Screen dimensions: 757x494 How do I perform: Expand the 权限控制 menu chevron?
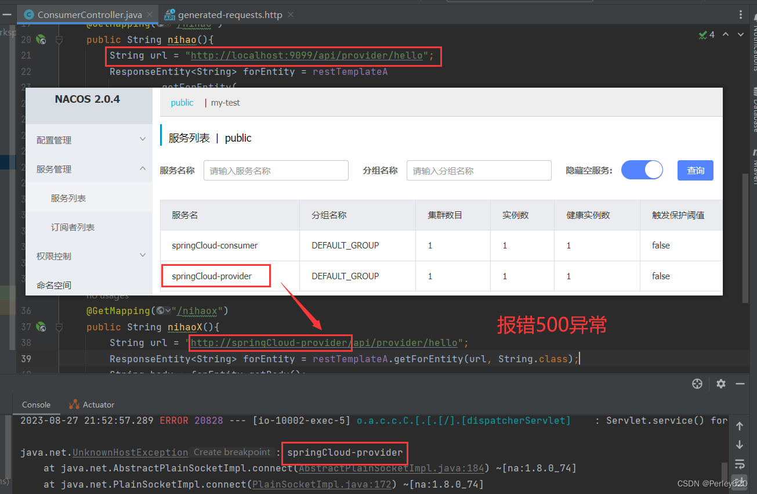(x=143, y=255)
